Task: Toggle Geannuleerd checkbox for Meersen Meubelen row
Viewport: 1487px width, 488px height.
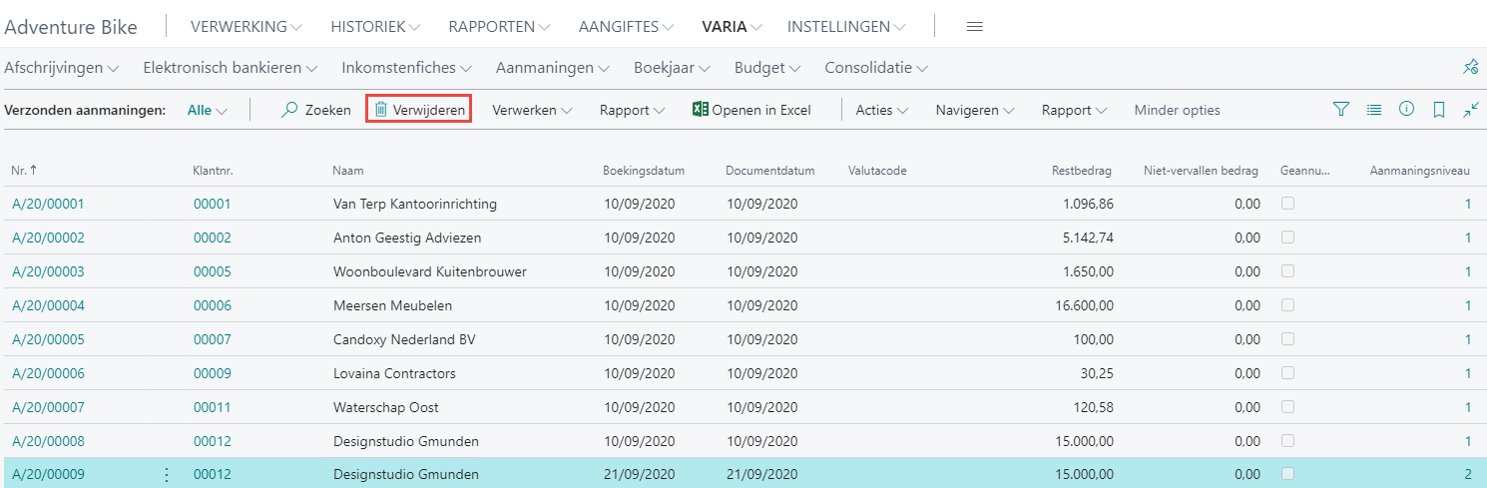Action: [1288, 305]
